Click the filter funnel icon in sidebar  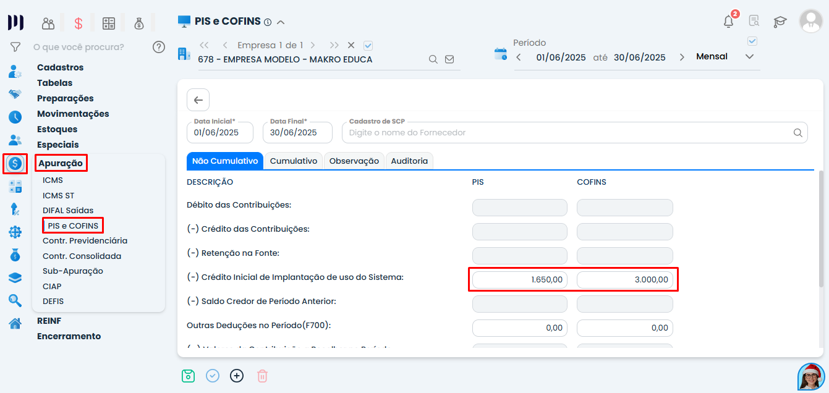tap(15, 47)
